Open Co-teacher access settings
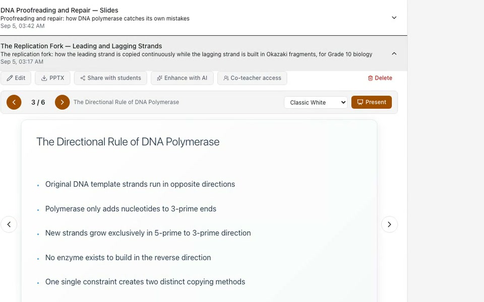Image resolution: width=484 pixels, height=302 pixels. coord(252,78)
